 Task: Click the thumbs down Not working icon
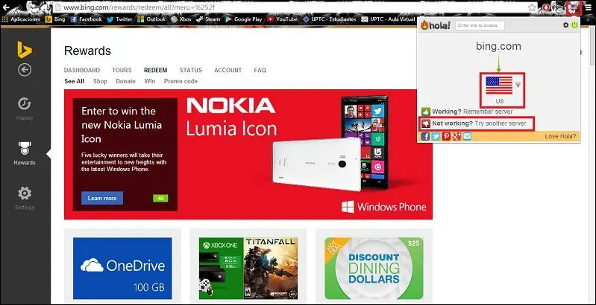[425, 123]
